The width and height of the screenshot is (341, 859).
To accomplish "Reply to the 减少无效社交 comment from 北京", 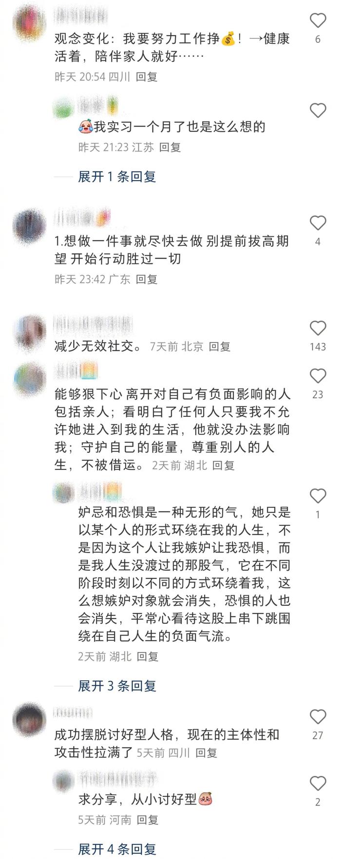I will (x=219, y=346).
